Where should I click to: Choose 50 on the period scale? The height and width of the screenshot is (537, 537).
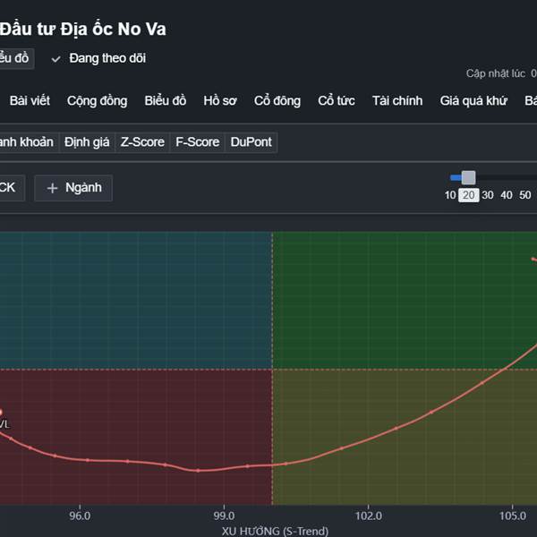[525, 195]
